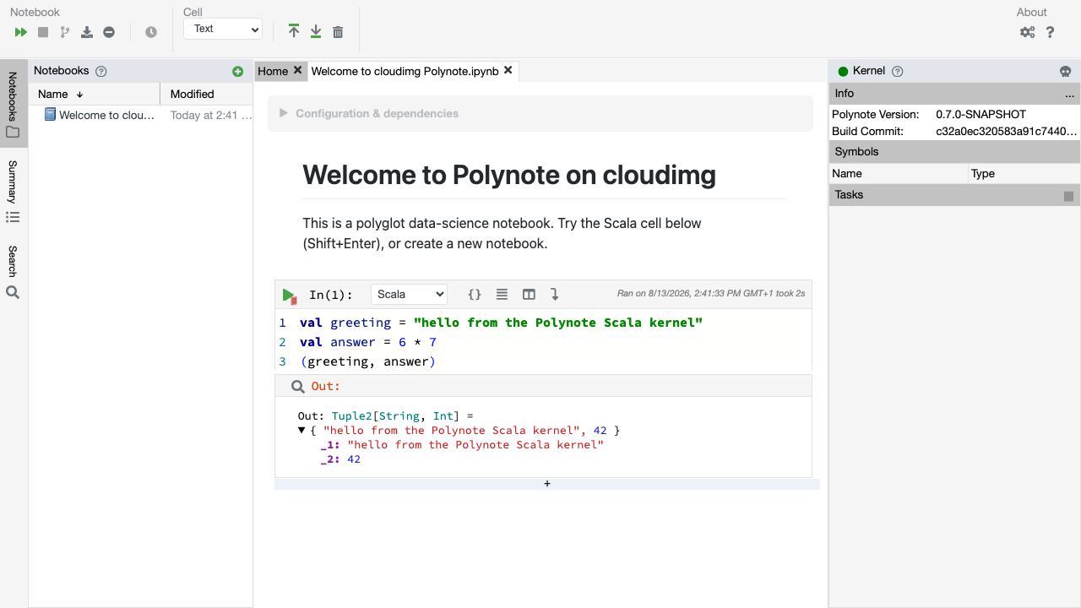
Task: Click the gray stop square in Notebook toolbar
Action: pos(43,32)
